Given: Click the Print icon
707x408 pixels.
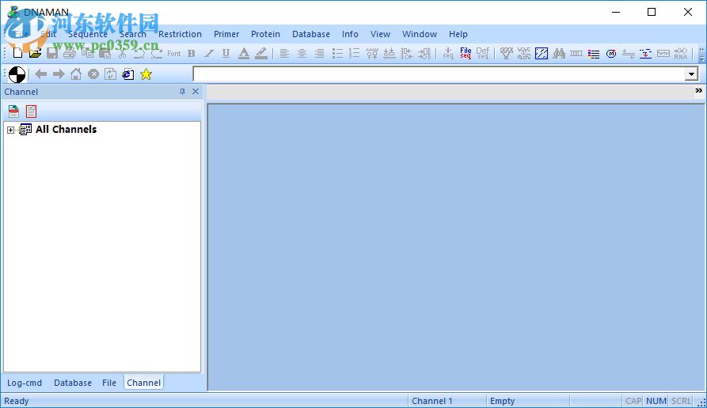Looking at the screenshot, I should coord(70,53).
